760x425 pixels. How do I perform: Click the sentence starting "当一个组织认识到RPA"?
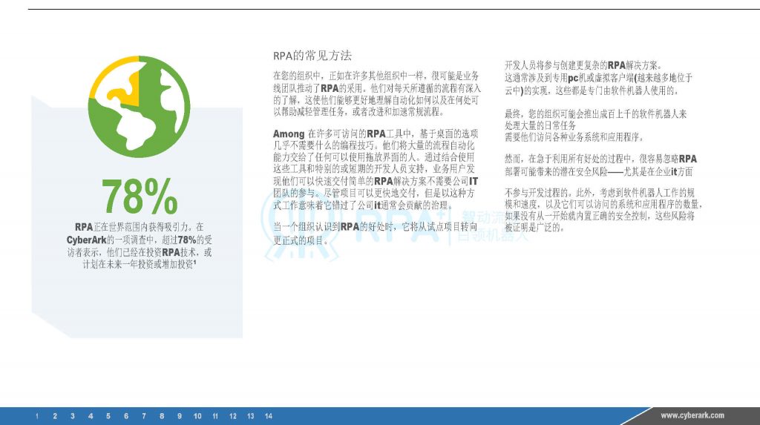375,233
